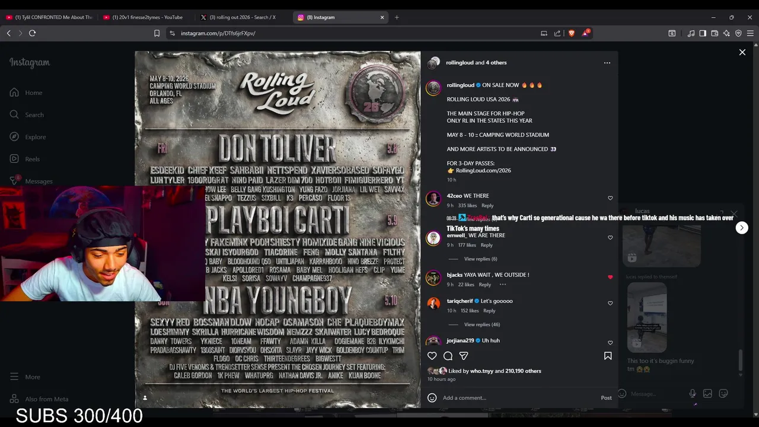Viewport: 759px width, 427px height.
Task: Open the Brave Rewards triangle icon
Action: pos(585,33)
